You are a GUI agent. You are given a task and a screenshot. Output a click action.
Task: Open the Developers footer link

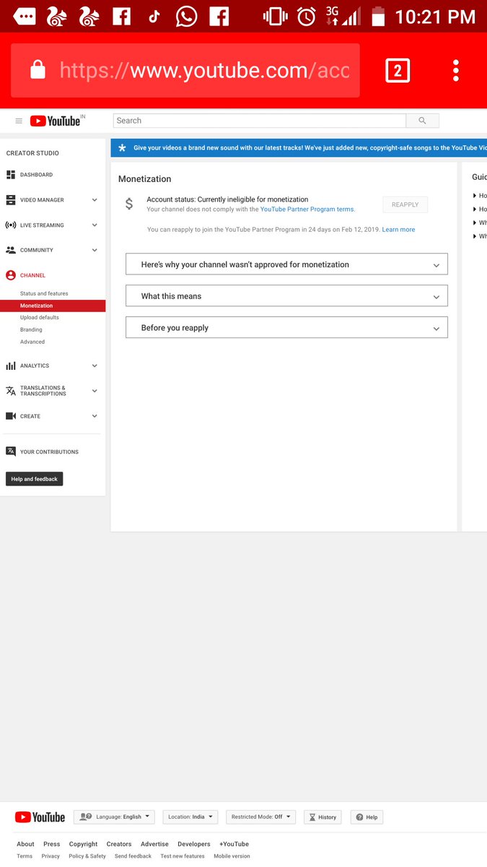(x=194, y=844)
